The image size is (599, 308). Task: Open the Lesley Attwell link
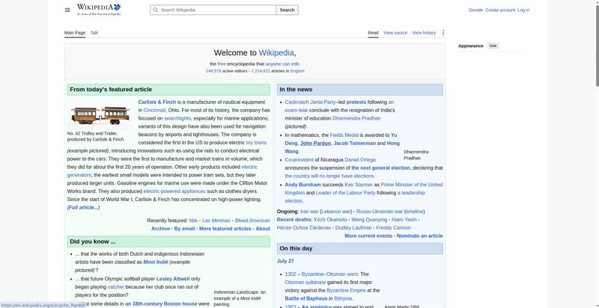point(173,279)
